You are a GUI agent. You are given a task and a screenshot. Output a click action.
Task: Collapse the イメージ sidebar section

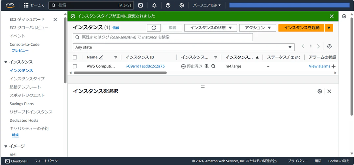pos(6,146)
